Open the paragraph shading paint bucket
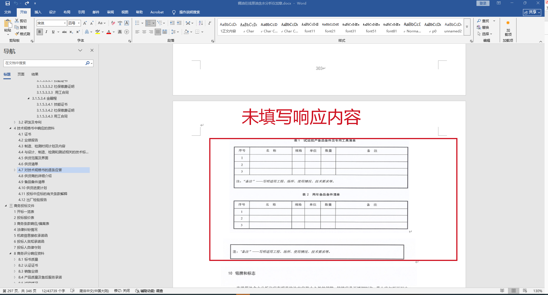The height and width of the screenshot is (295, 548). [186, 32]
